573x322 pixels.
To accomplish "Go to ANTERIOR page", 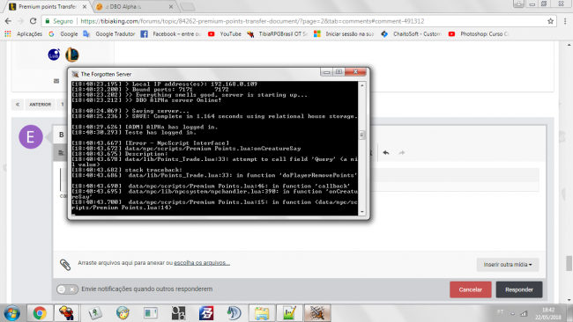I will pos(41,105).
